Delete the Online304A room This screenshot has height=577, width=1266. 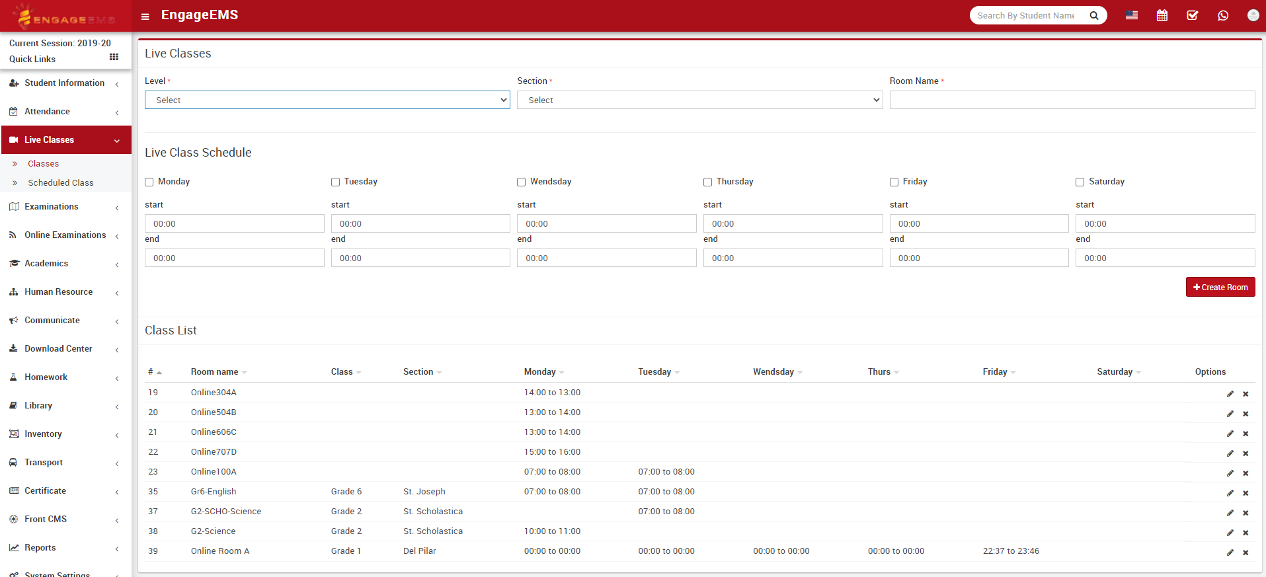coord(1246,394)
